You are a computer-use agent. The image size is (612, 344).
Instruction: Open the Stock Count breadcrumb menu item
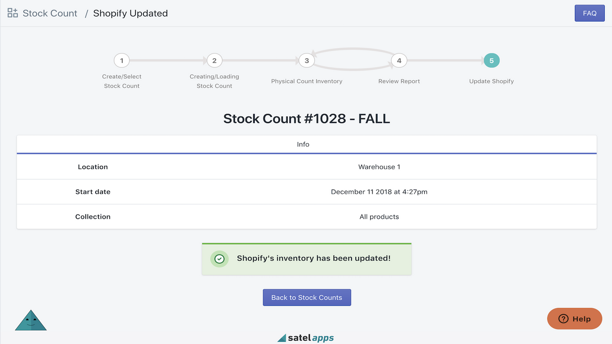[x=50, y=13]
